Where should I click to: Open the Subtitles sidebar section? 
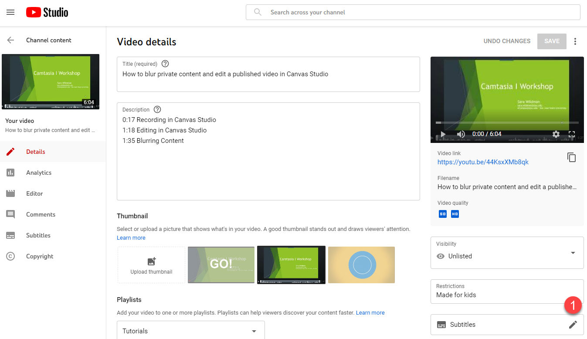(53, 235)
